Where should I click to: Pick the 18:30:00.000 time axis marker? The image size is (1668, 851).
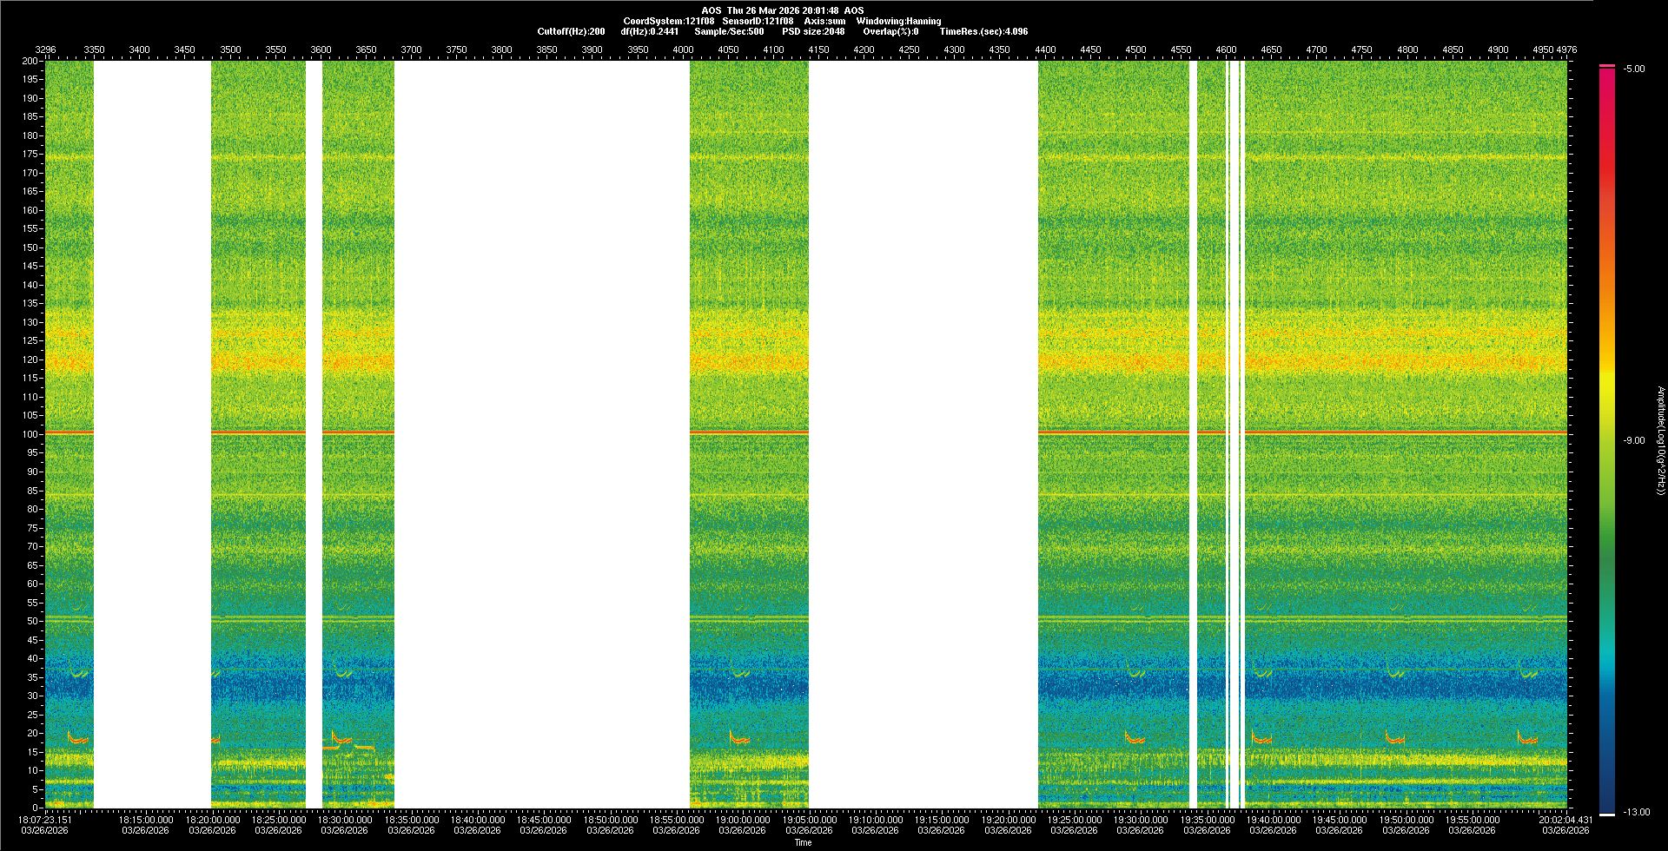pyautogui.click(x=345, y=820)
